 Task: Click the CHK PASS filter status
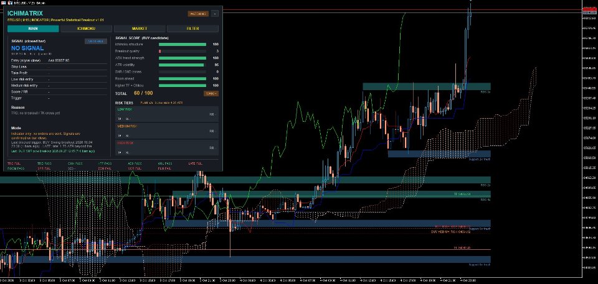tap(74, 163)
